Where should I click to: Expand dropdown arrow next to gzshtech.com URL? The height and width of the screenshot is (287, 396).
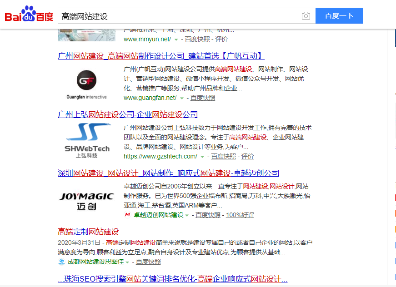[202, 157]
